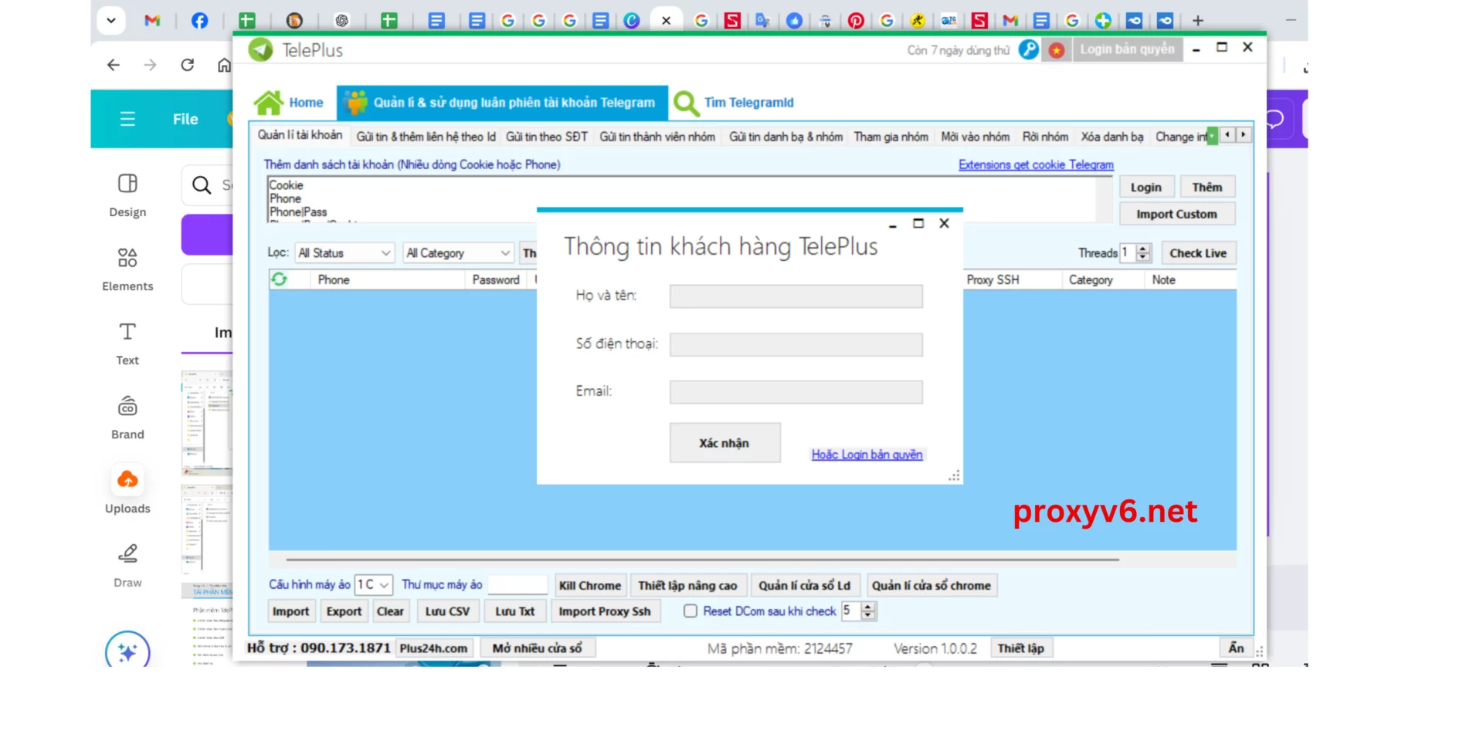This screenshot has height=741, width=1483.
Task: Click the Import Custom button
Action: (x=1176, y=215)
